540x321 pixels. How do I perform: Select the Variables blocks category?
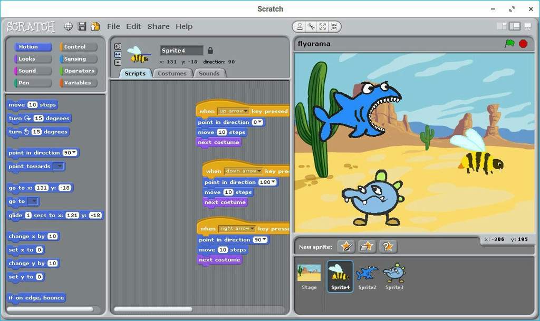[79, 83]
